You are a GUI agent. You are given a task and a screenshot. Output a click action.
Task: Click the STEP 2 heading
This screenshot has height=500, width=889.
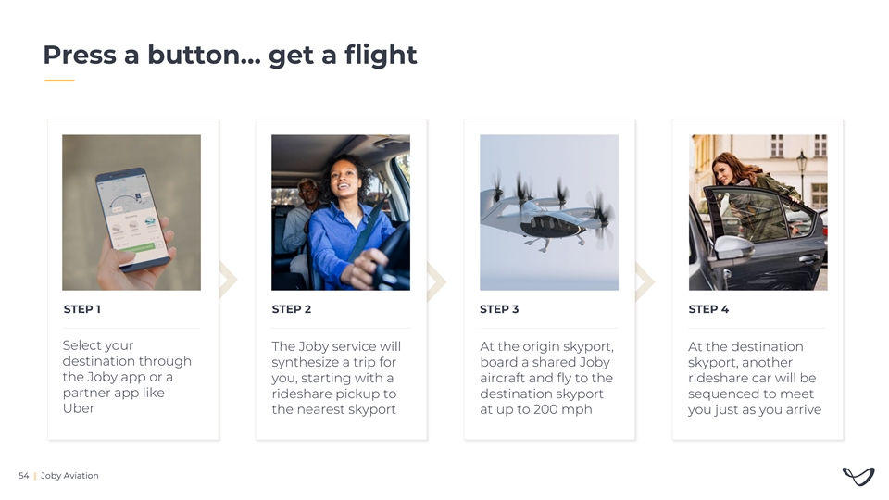291,309
